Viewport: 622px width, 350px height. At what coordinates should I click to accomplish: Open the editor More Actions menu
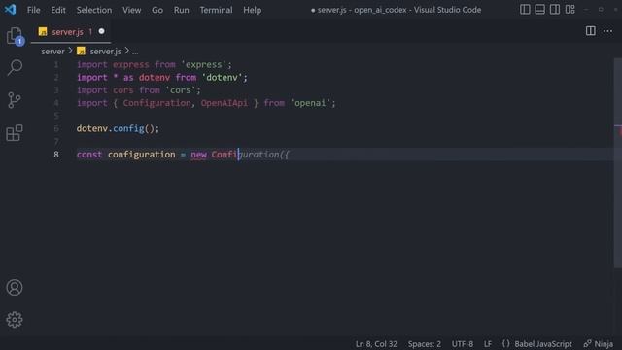[607, 31]
